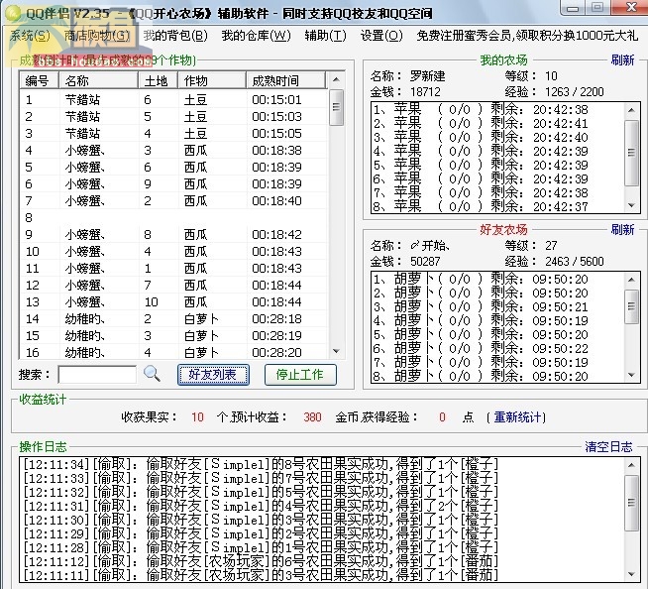The height and width of the screenshot is (589, 648).
Task: Click the 预计收益 value 380
Action: [312, 416]
